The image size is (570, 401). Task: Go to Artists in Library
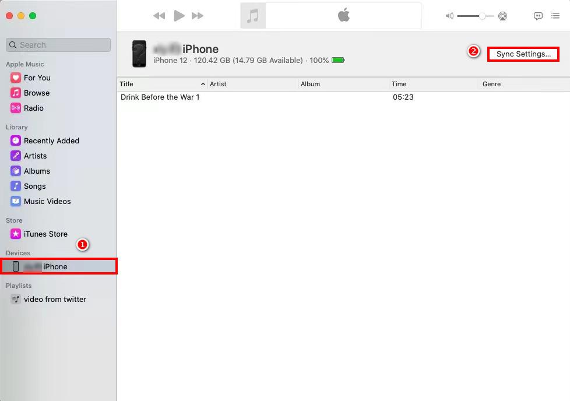[x=35, y=156]
